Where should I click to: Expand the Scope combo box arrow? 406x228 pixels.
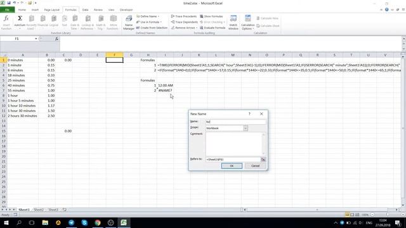click(246, 128)
